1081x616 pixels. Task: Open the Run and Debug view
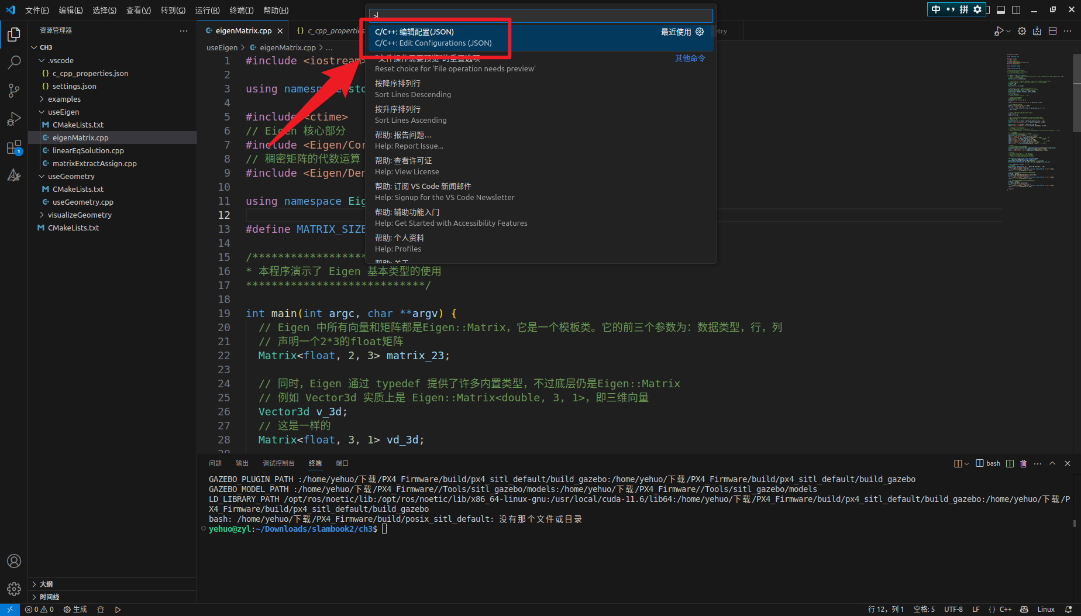point(14,119)
